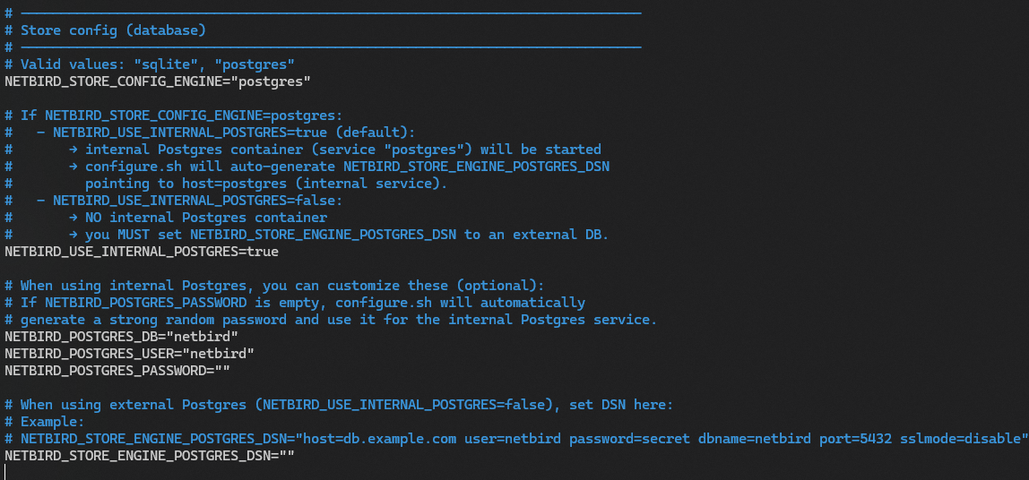Click the text cursor on the last empty line
This screenshot has height=480, width=1029.
pos(5,472)
